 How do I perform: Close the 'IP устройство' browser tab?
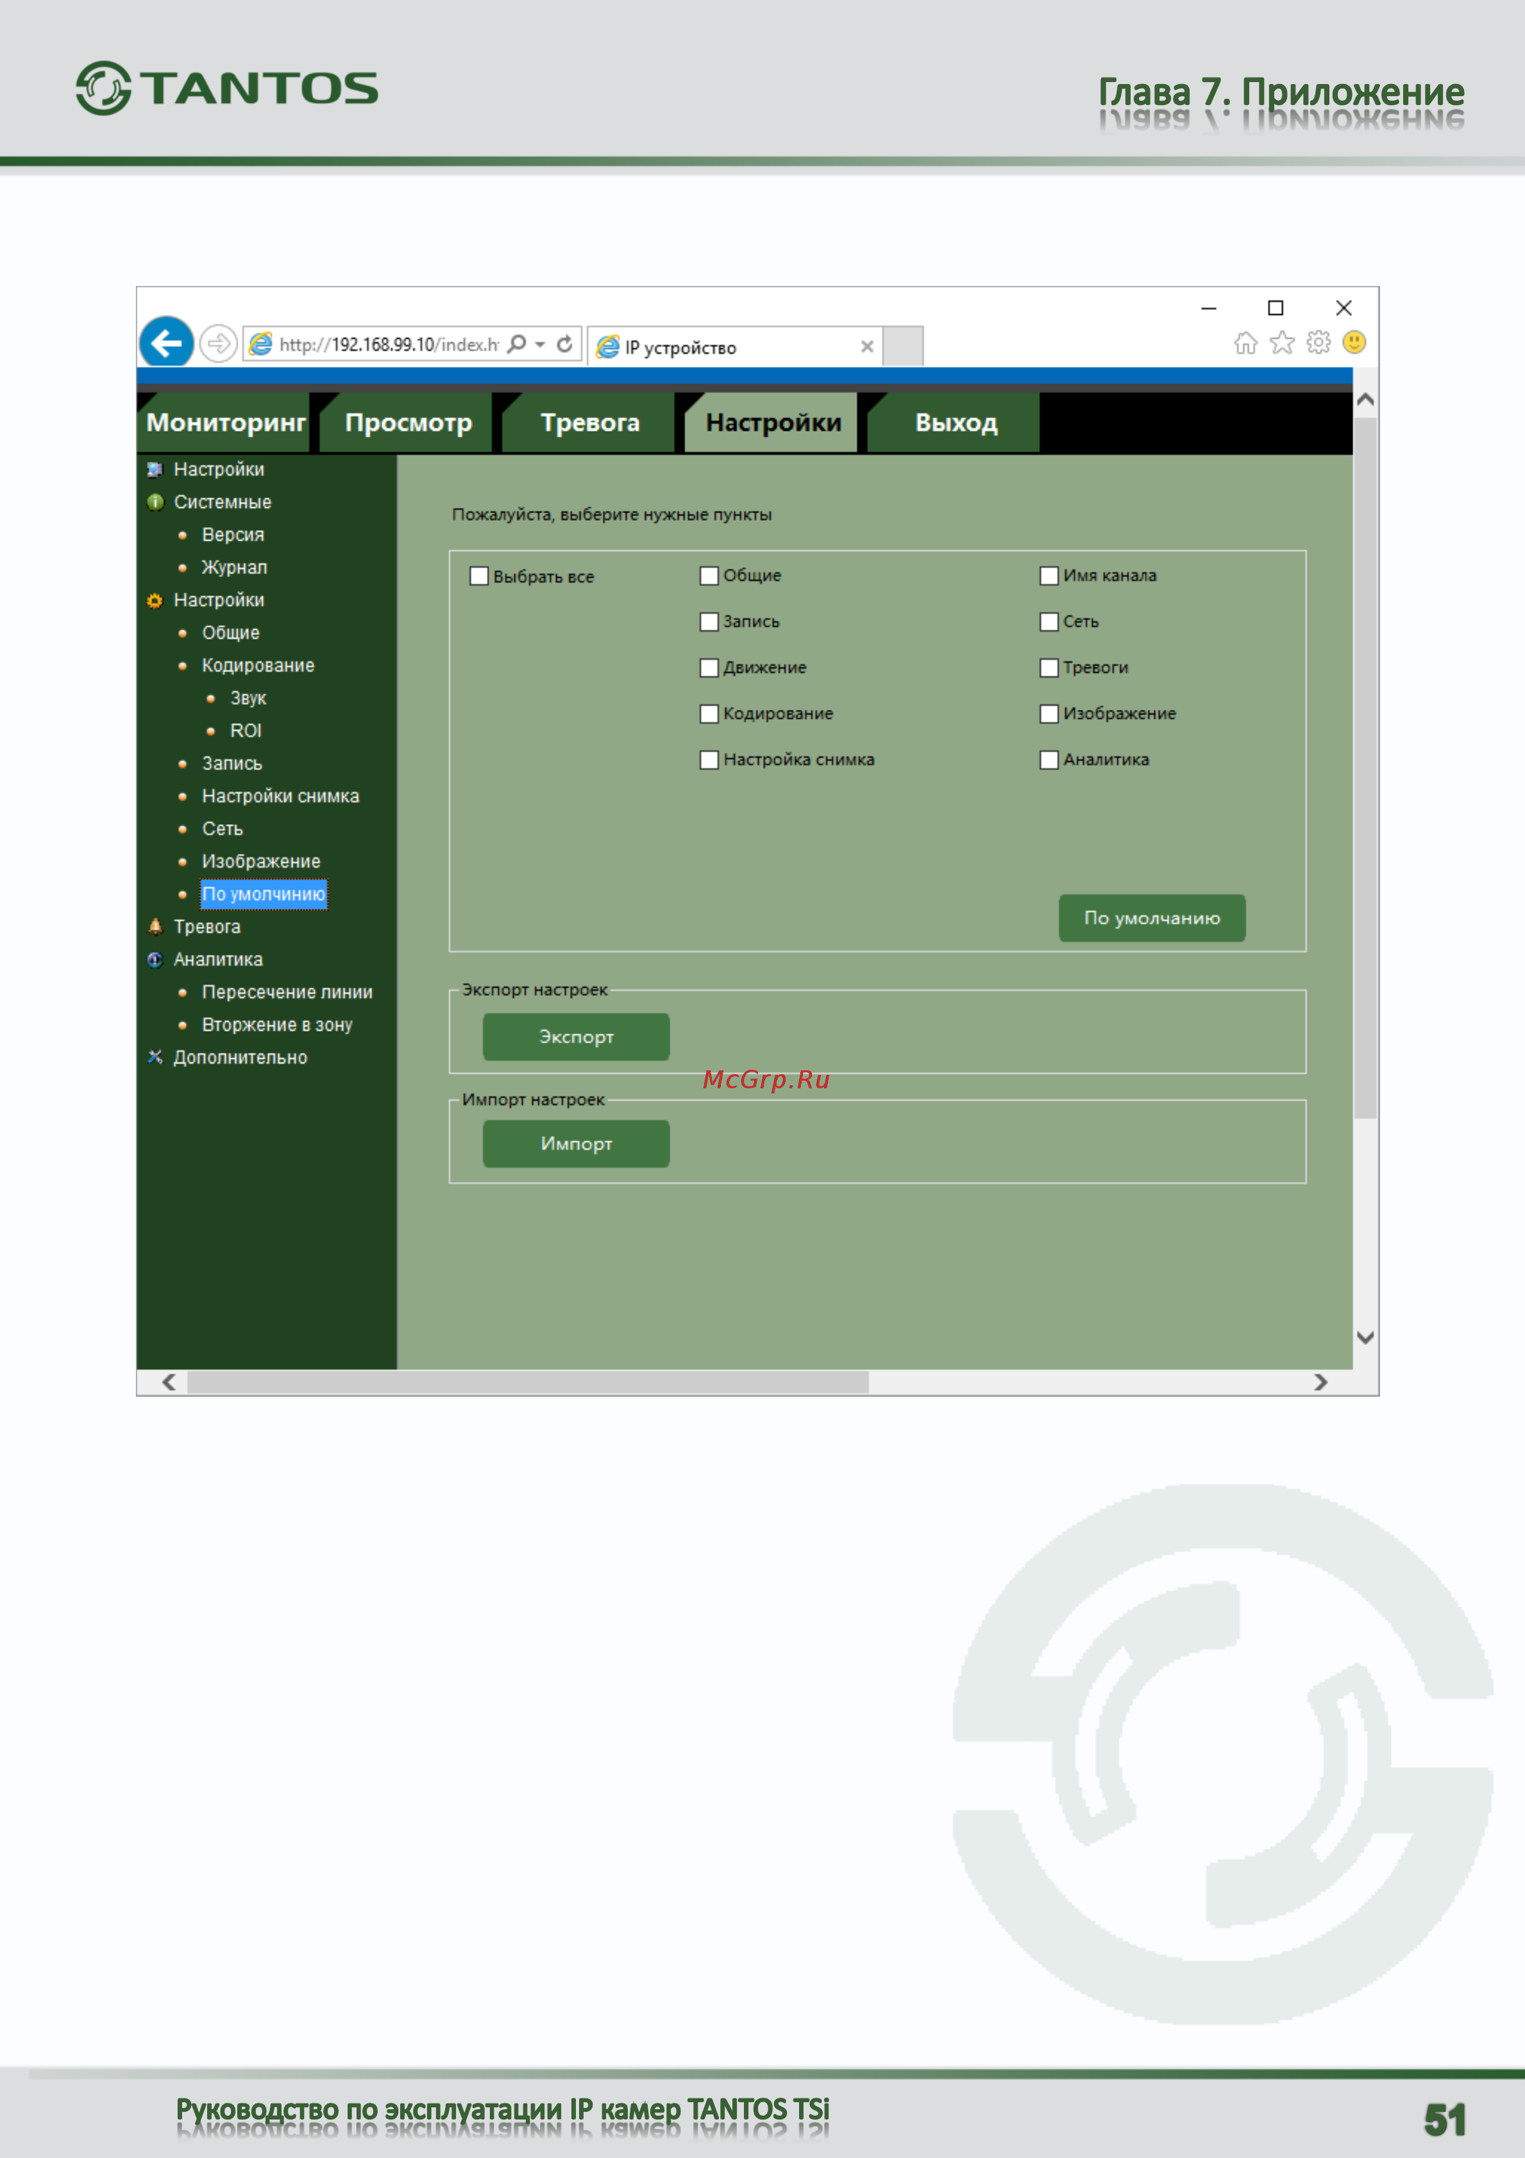coord(867,347)
